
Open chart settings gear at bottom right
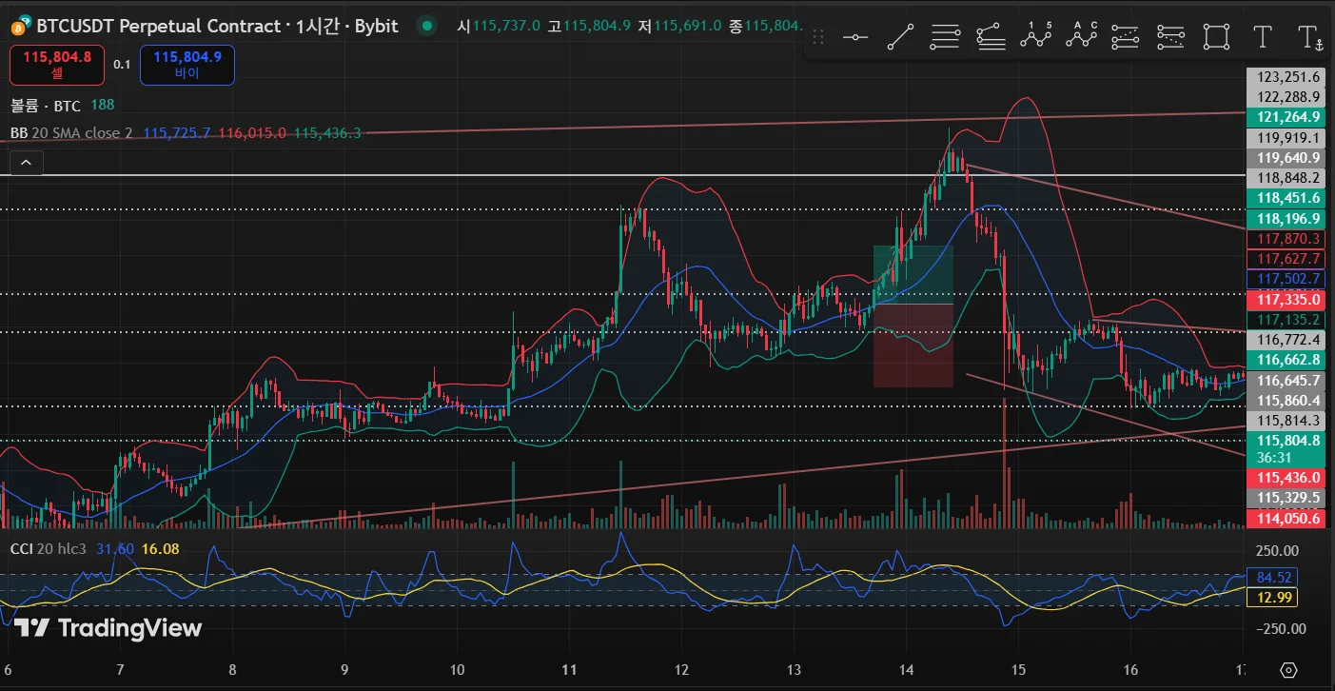[1289, 669]
